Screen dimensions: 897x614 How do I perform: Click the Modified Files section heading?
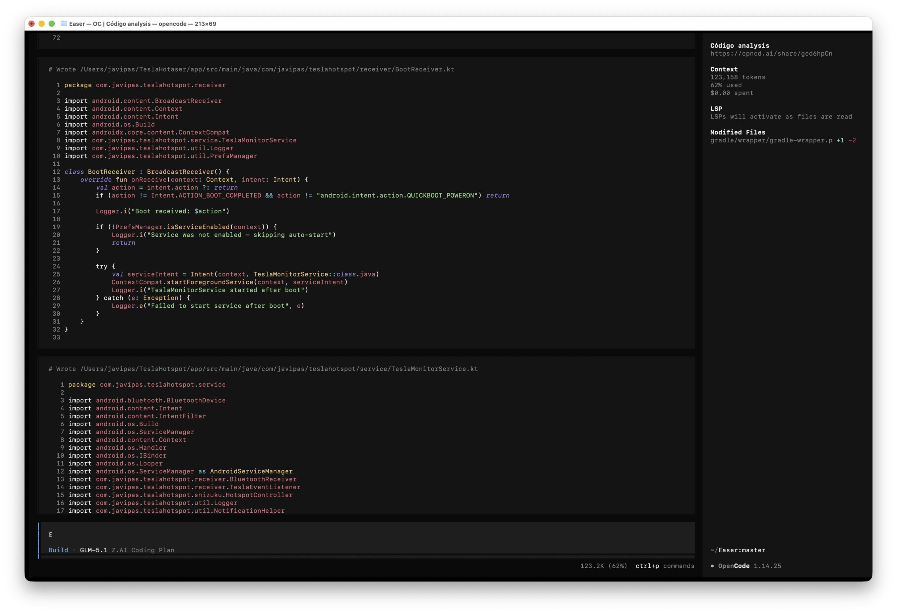pyautogui.click(x=737, y=132)
